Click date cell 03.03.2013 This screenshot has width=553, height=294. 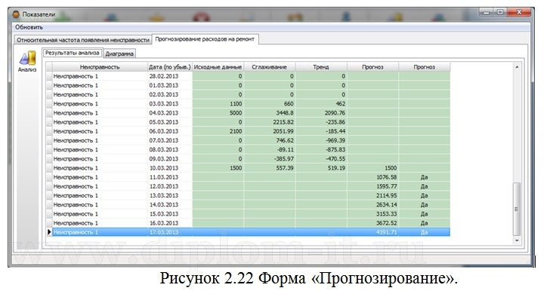coord(164,103)
